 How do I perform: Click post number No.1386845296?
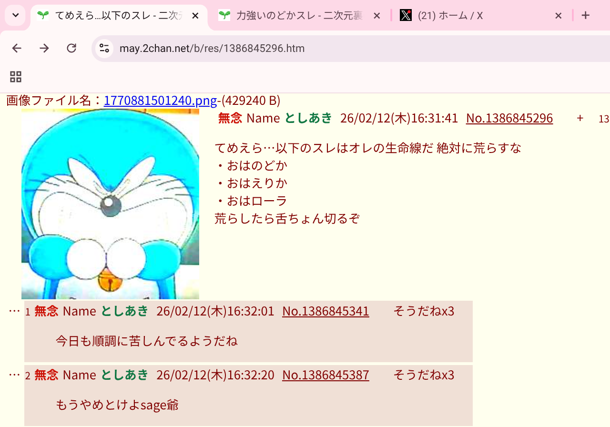coord(509,118)
